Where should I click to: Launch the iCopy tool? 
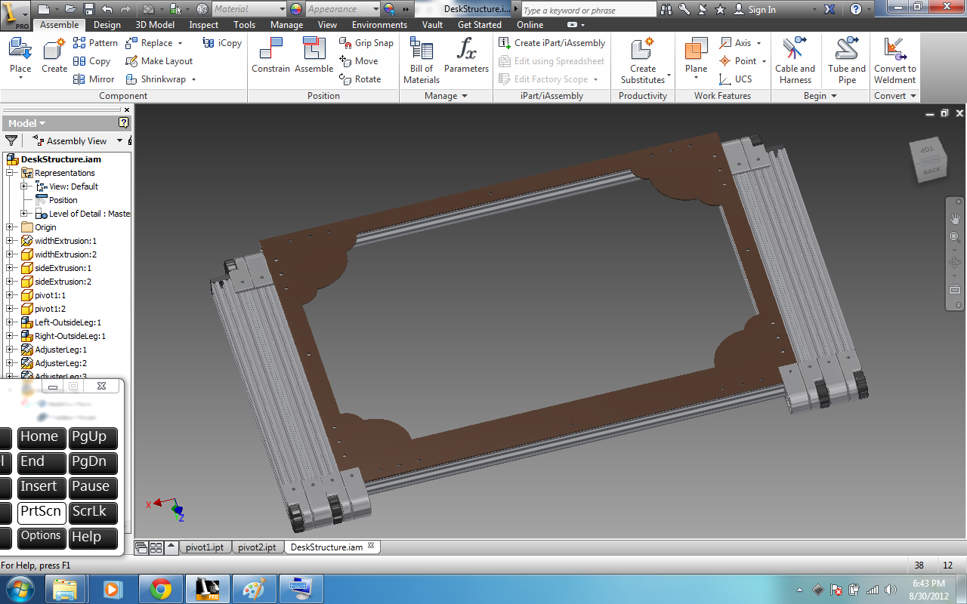point(224,43)
